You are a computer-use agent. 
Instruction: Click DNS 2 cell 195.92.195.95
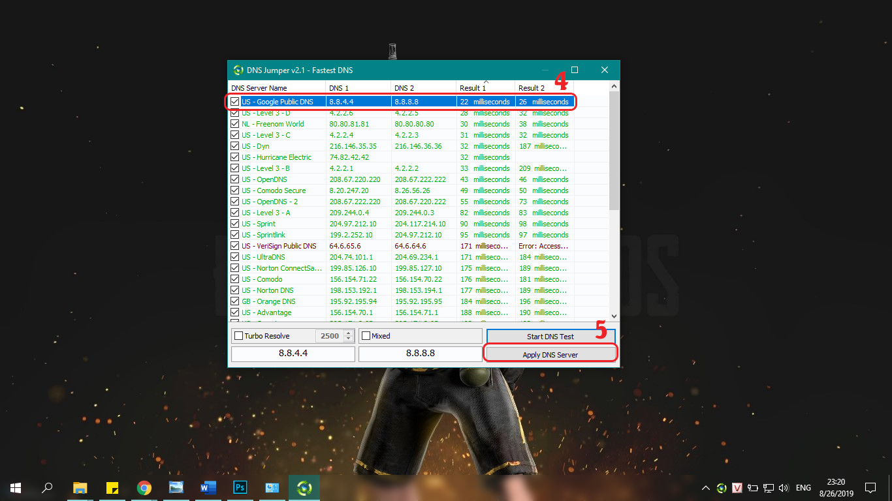click(x=418, y=301)
